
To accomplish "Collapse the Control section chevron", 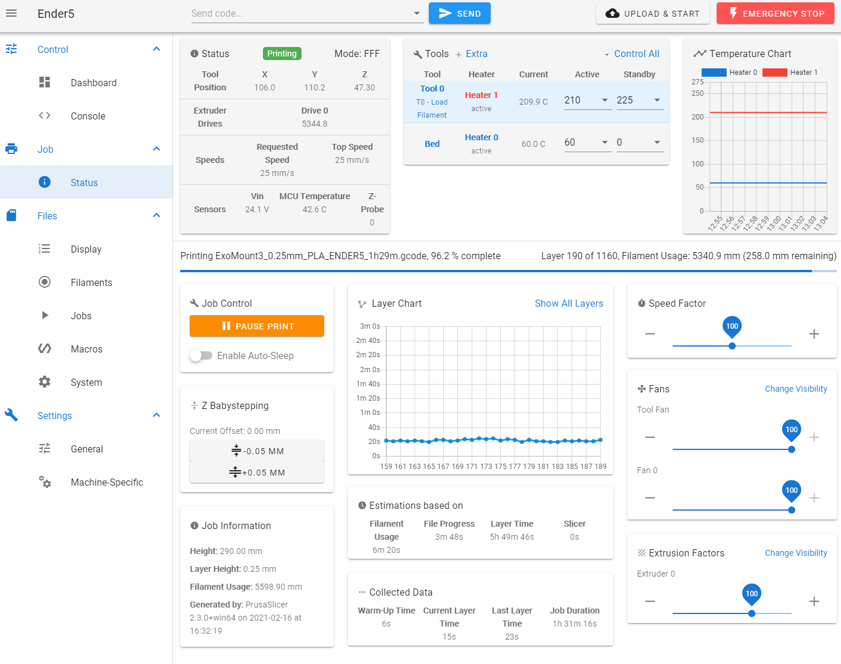I will 156,49.
